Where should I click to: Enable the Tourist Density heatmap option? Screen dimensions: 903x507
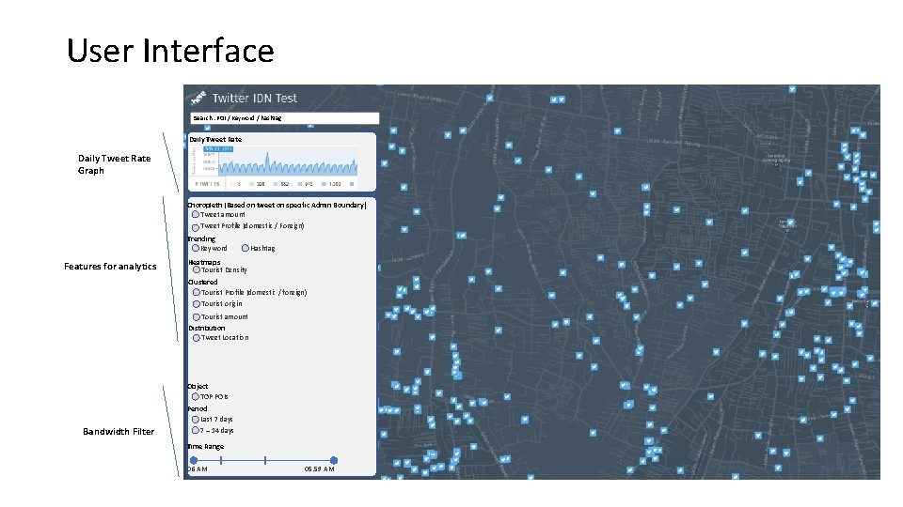(197, 269)
